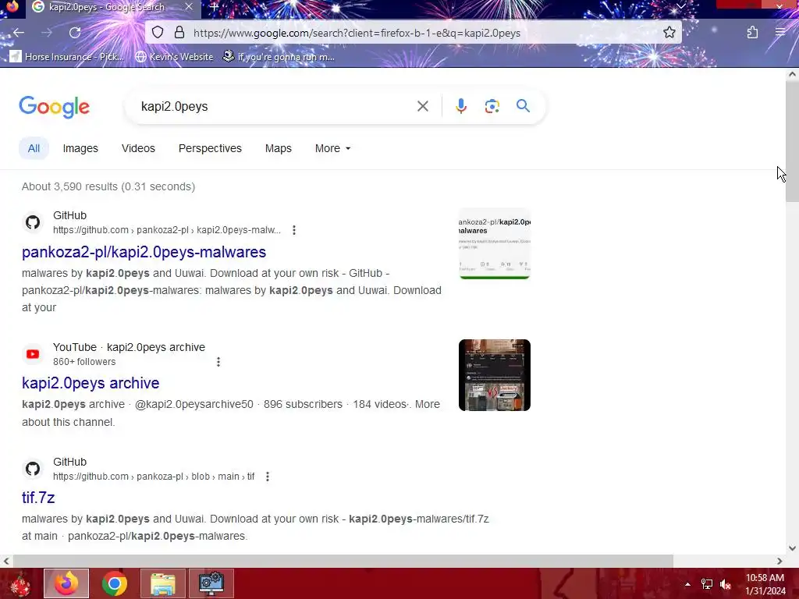
Task: Go back using the browser back arrow
Action: coord(19,33)
